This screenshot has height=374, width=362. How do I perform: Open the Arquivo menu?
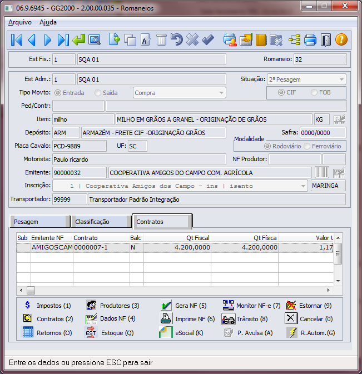tap(20, 22)
